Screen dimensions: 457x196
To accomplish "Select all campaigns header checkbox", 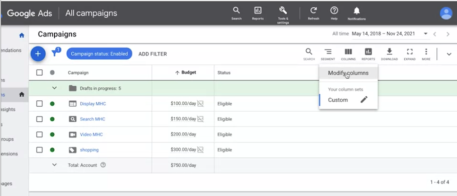I will 39,72.
